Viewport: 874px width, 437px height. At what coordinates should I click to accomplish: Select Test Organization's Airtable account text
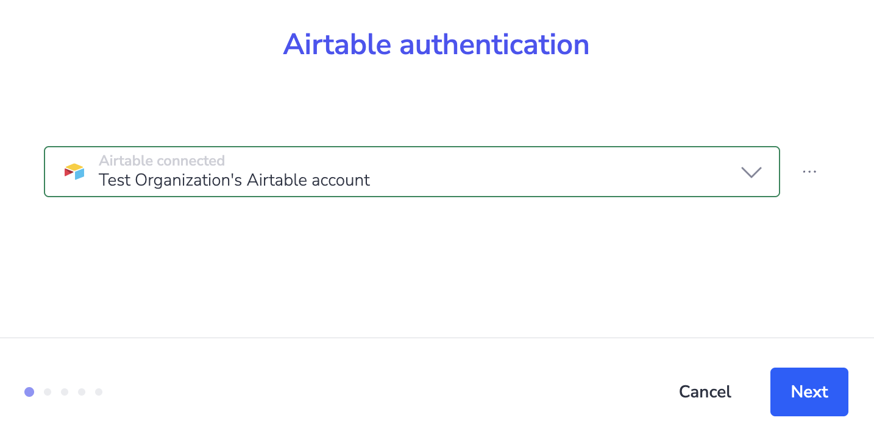click(x=234, y=180)
